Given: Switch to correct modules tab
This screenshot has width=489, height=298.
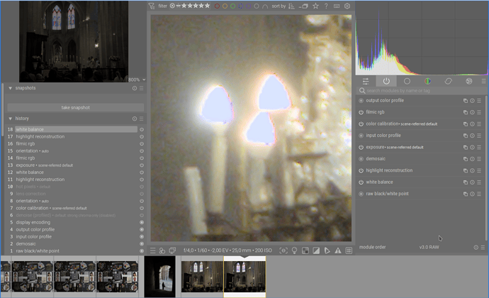Looking at the screenshot, I should [x=448, y=81].
